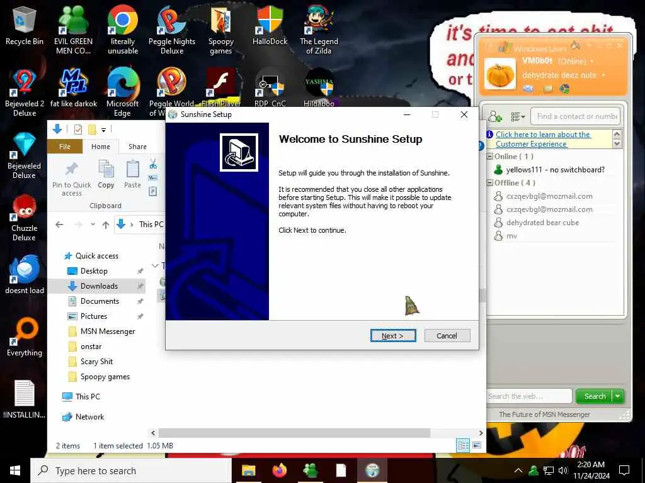
Task: Collapse the Online contacts group
Action: [x=490, y=157]
